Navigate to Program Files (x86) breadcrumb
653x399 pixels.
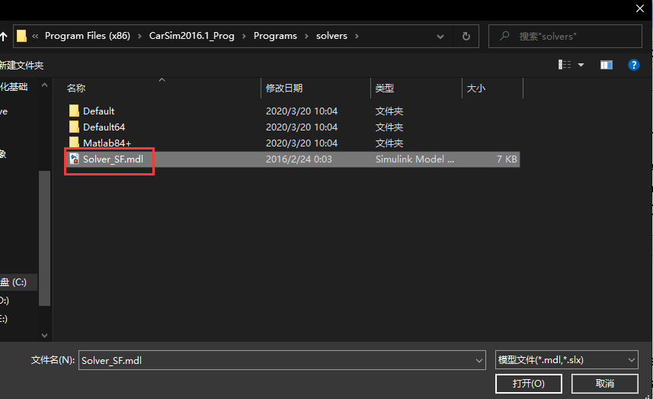pos(88,36)
